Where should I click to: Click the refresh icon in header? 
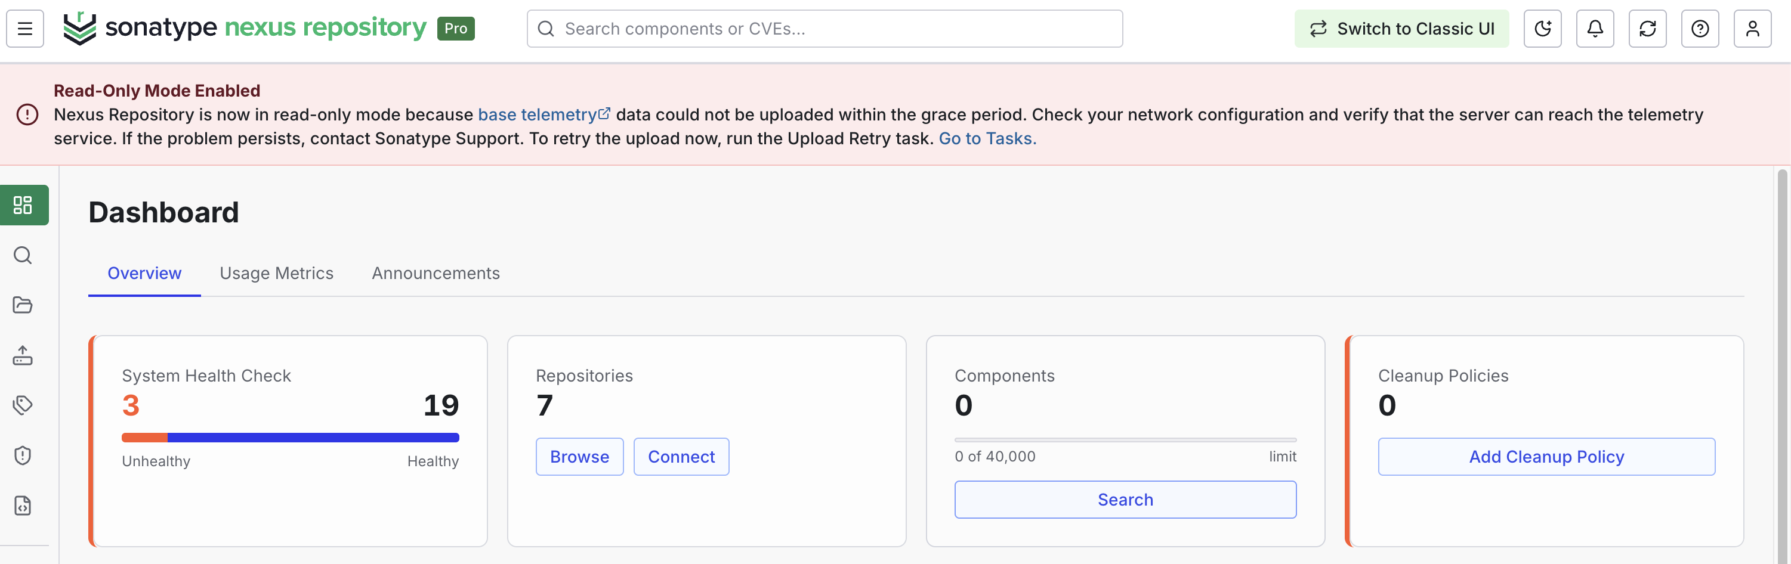click(x=1647, y=29)
